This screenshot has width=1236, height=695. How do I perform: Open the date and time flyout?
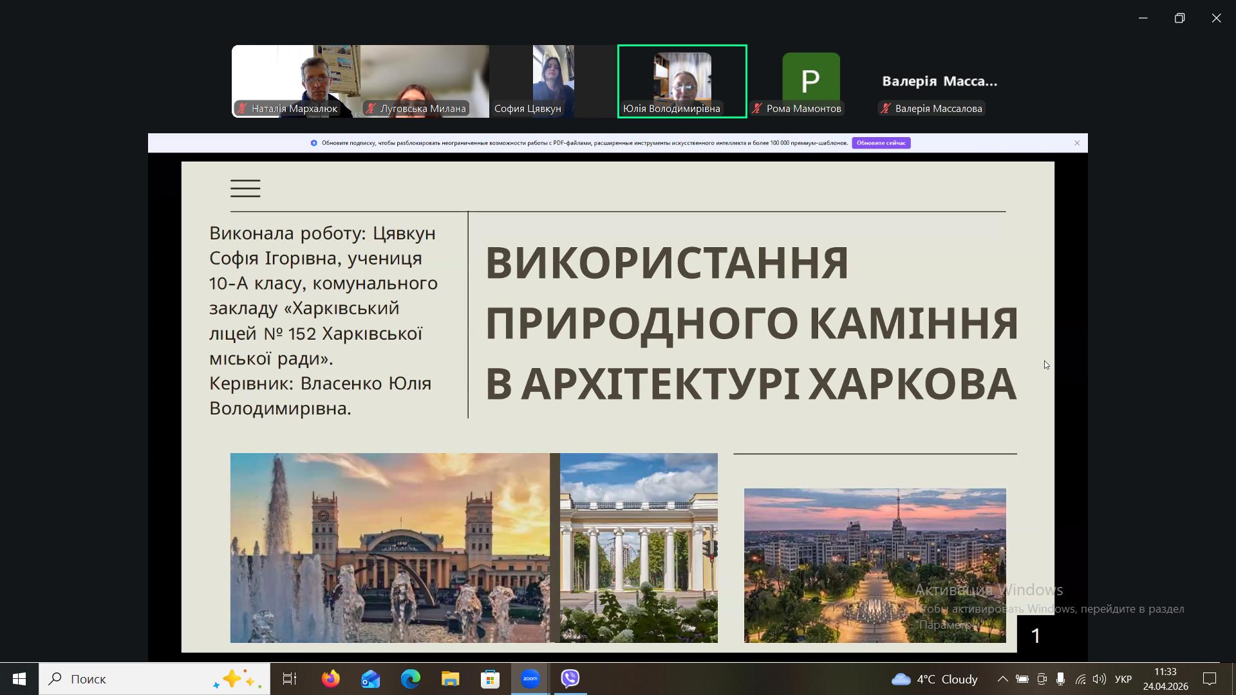pyautogui.click(x=1165, y=679)
